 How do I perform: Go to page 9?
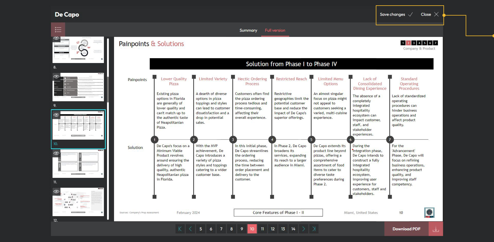[242, 229]
